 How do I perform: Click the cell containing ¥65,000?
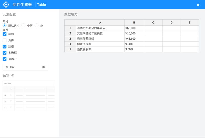[134, 28]
